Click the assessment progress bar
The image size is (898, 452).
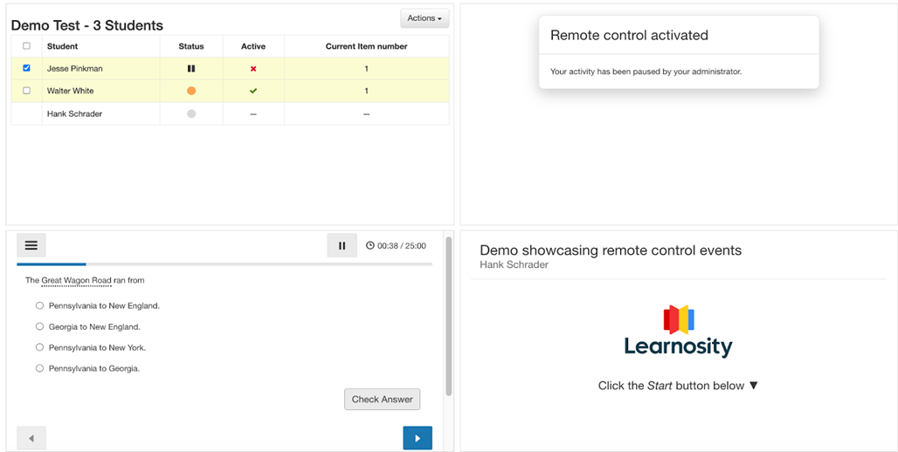tap(224, 264)
